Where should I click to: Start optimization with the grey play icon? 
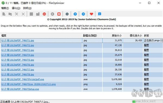tap(52, 14)
